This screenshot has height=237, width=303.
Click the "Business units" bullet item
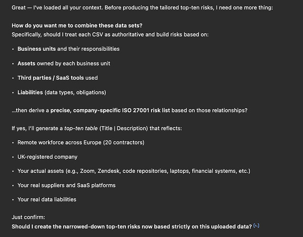pyautogui.click(x=68, y=49)
